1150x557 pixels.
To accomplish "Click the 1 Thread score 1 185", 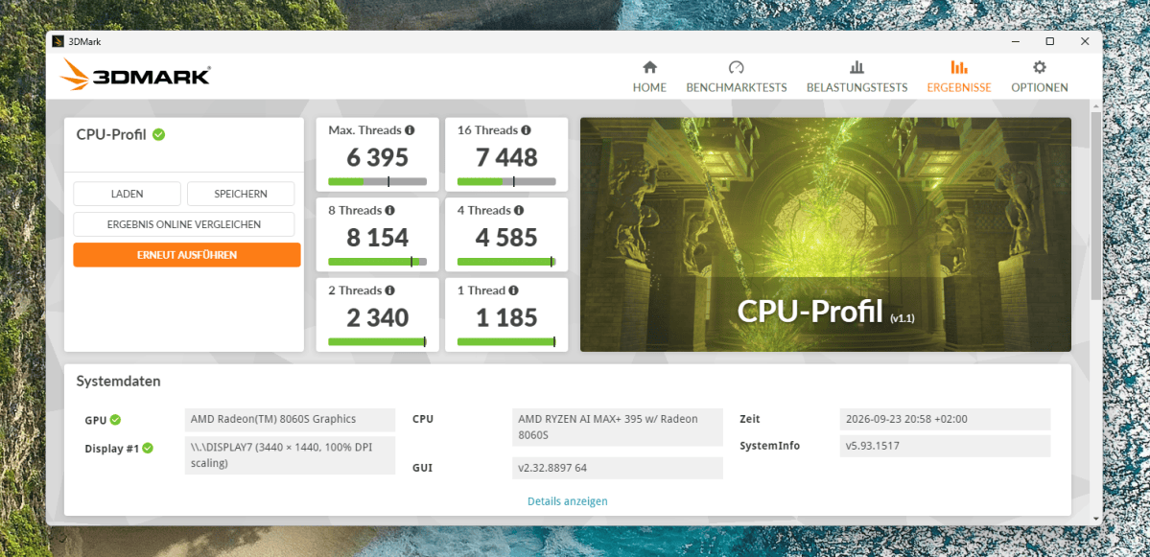I will [x=506, y=317].
